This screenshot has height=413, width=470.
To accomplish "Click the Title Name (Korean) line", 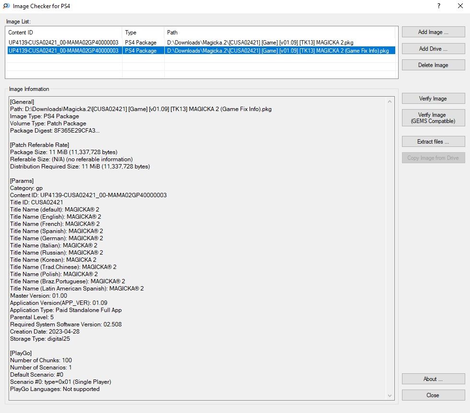I will point(53,260).
